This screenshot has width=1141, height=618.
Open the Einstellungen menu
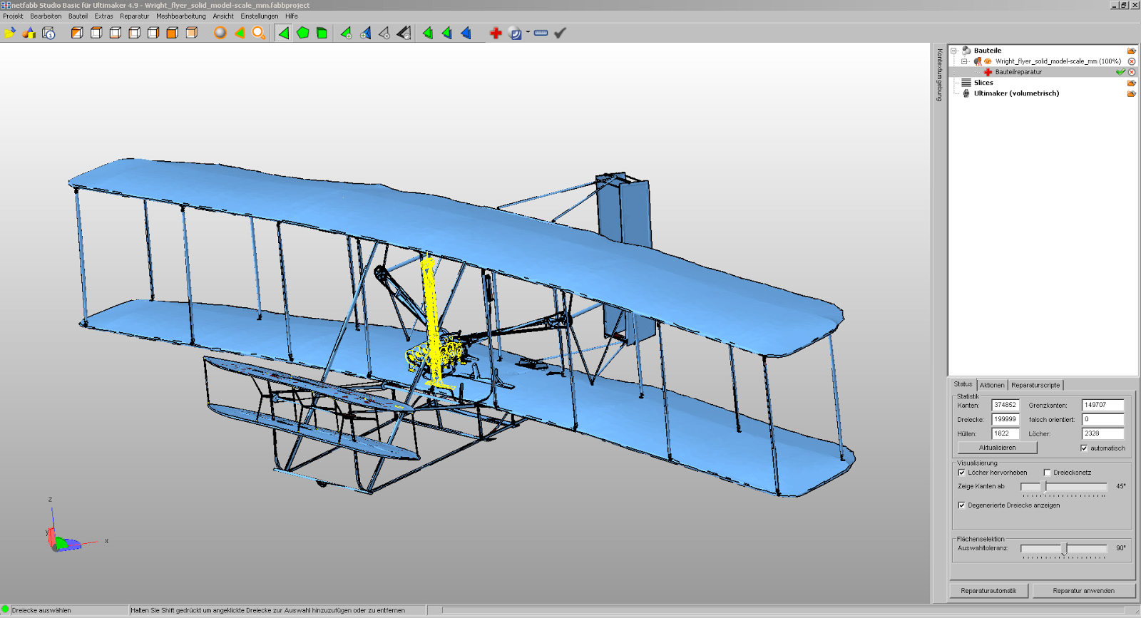(260, 16)
